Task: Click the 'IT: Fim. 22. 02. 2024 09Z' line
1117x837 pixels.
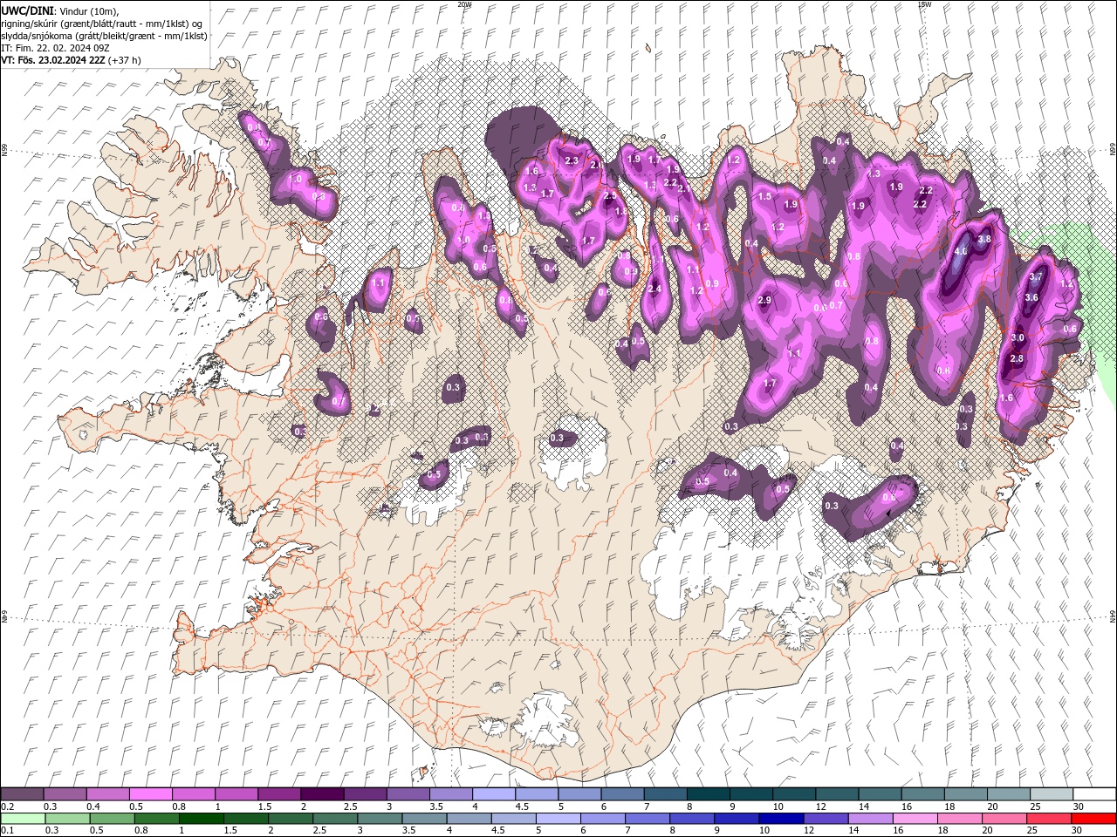Action: click(x=55, y=48)
